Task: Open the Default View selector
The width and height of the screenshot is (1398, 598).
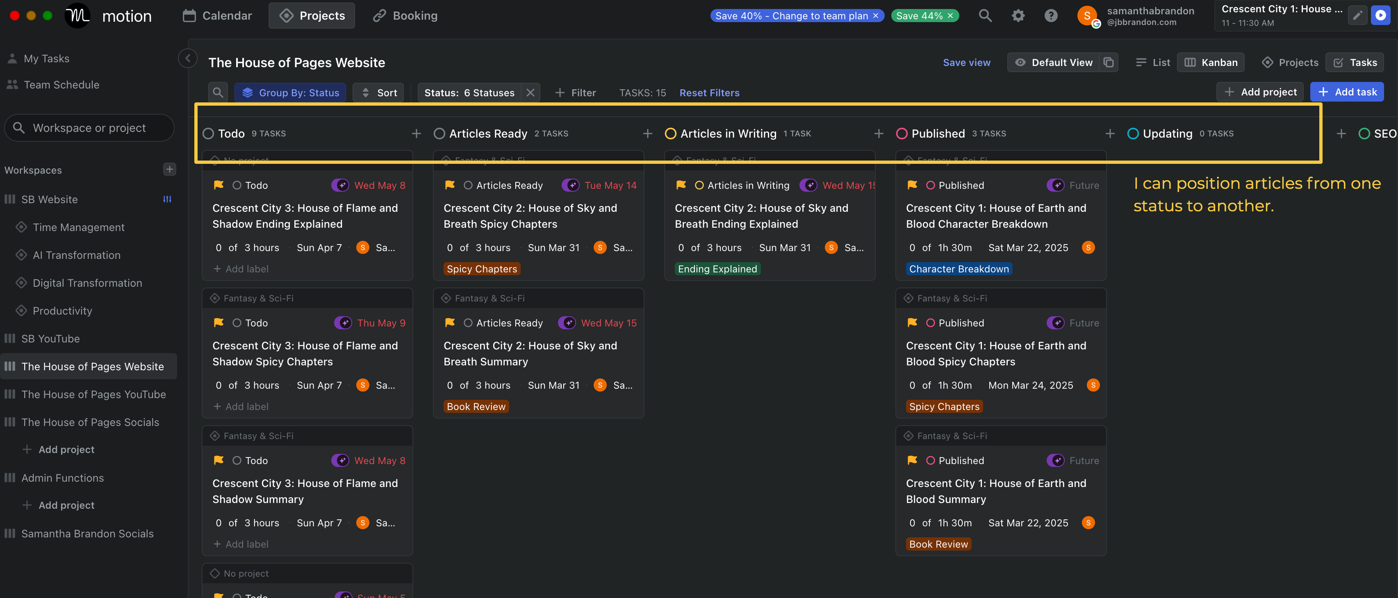Action: [1053, 62]
